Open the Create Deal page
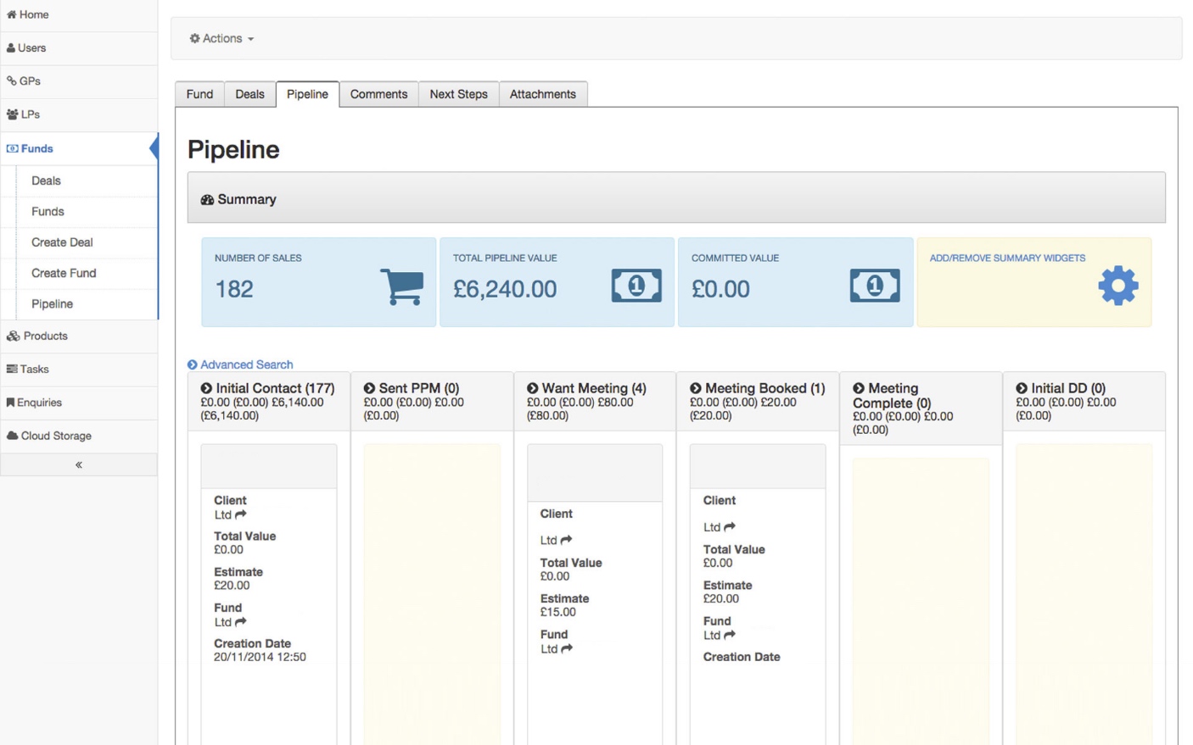The width and height of the screenshot is (1193, 745). (61, 242)
